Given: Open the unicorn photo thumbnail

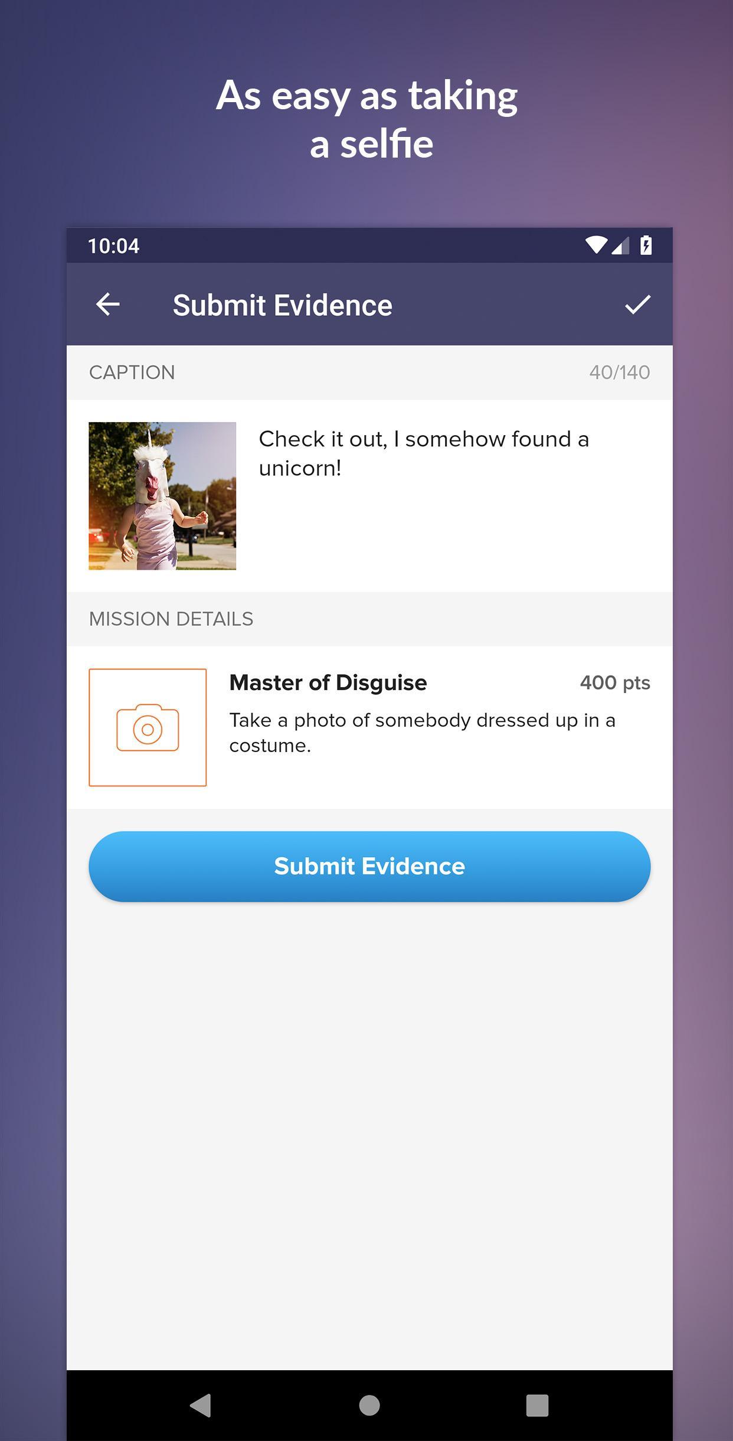Looking at the screenshot, I should click(x=162, y=496).
